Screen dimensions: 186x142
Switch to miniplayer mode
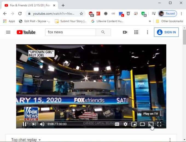tap(134, 124)
